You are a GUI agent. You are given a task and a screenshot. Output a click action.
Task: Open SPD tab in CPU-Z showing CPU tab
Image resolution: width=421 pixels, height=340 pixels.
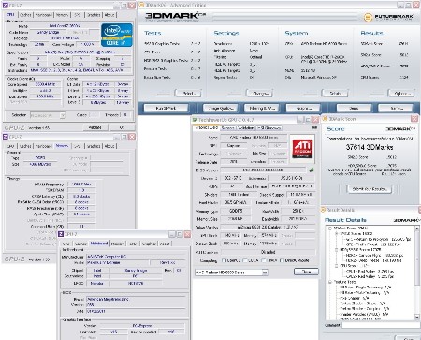pos(78,15)
